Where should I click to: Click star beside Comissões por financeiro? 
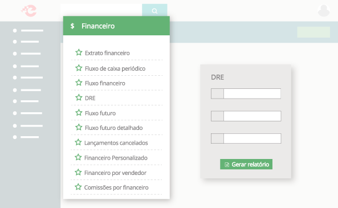point(78,187)
